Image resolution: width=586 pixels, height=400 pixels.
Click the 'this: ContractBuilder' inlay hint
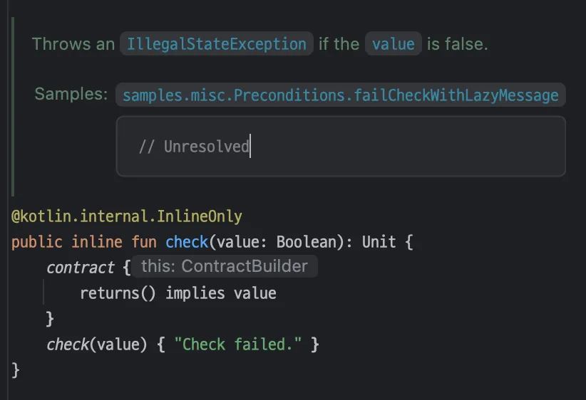[x=225, y=266]
